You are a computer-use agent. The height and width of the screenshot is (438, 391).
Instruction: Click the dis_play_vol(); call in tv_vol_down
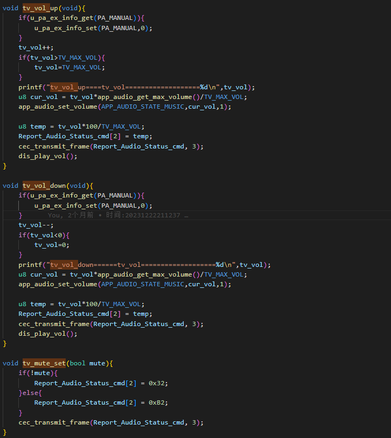(48, 334)
